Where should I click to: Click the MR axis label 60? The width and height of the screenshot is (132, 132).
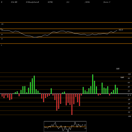(129, 83)
